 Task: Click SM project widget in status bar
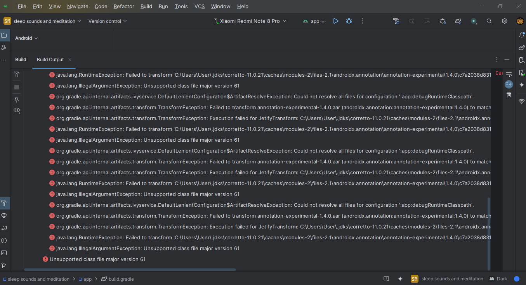click(447, 279)
